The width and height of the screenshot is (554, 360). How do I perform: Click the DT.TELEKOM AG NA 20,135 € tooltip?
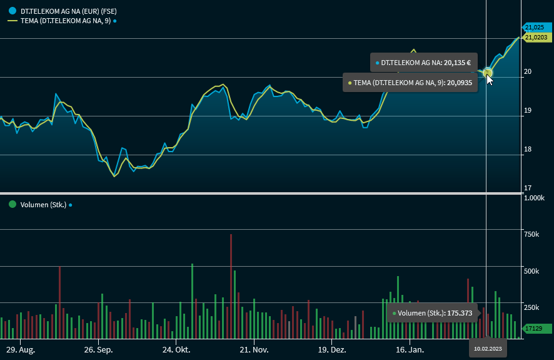425,63
